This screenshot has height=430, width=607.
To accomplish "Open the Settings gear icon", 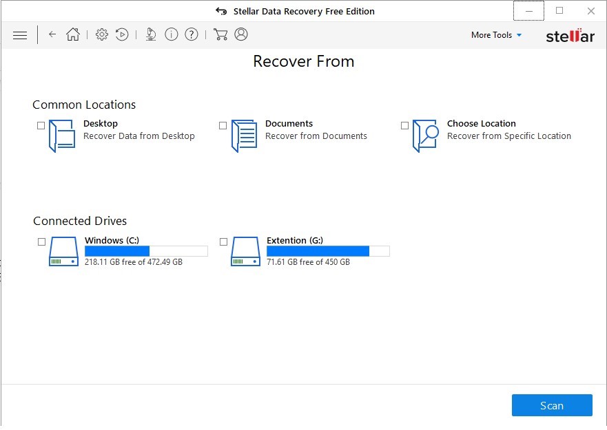I will pyautogui.click(x=102, y=34).
